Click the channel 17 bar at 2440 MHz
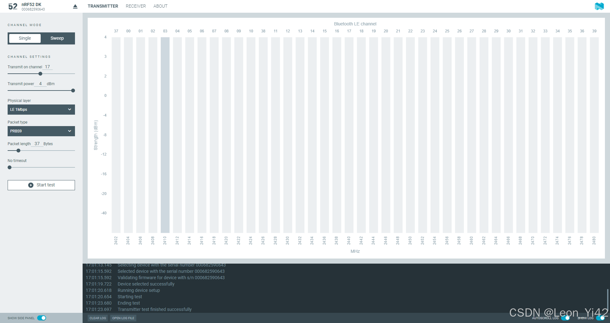Image resolution: width=610 pixels, height=323 pixels. [349, 135]
